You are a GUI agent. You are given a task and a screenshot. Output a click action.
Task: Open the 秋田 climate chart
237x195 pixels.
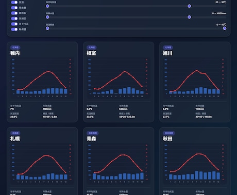(195, 164)
